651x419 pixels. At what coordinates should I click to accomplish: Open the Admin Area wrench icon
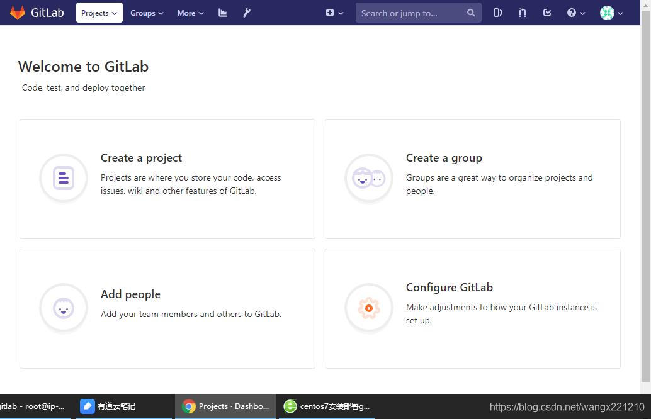[247, 13]
